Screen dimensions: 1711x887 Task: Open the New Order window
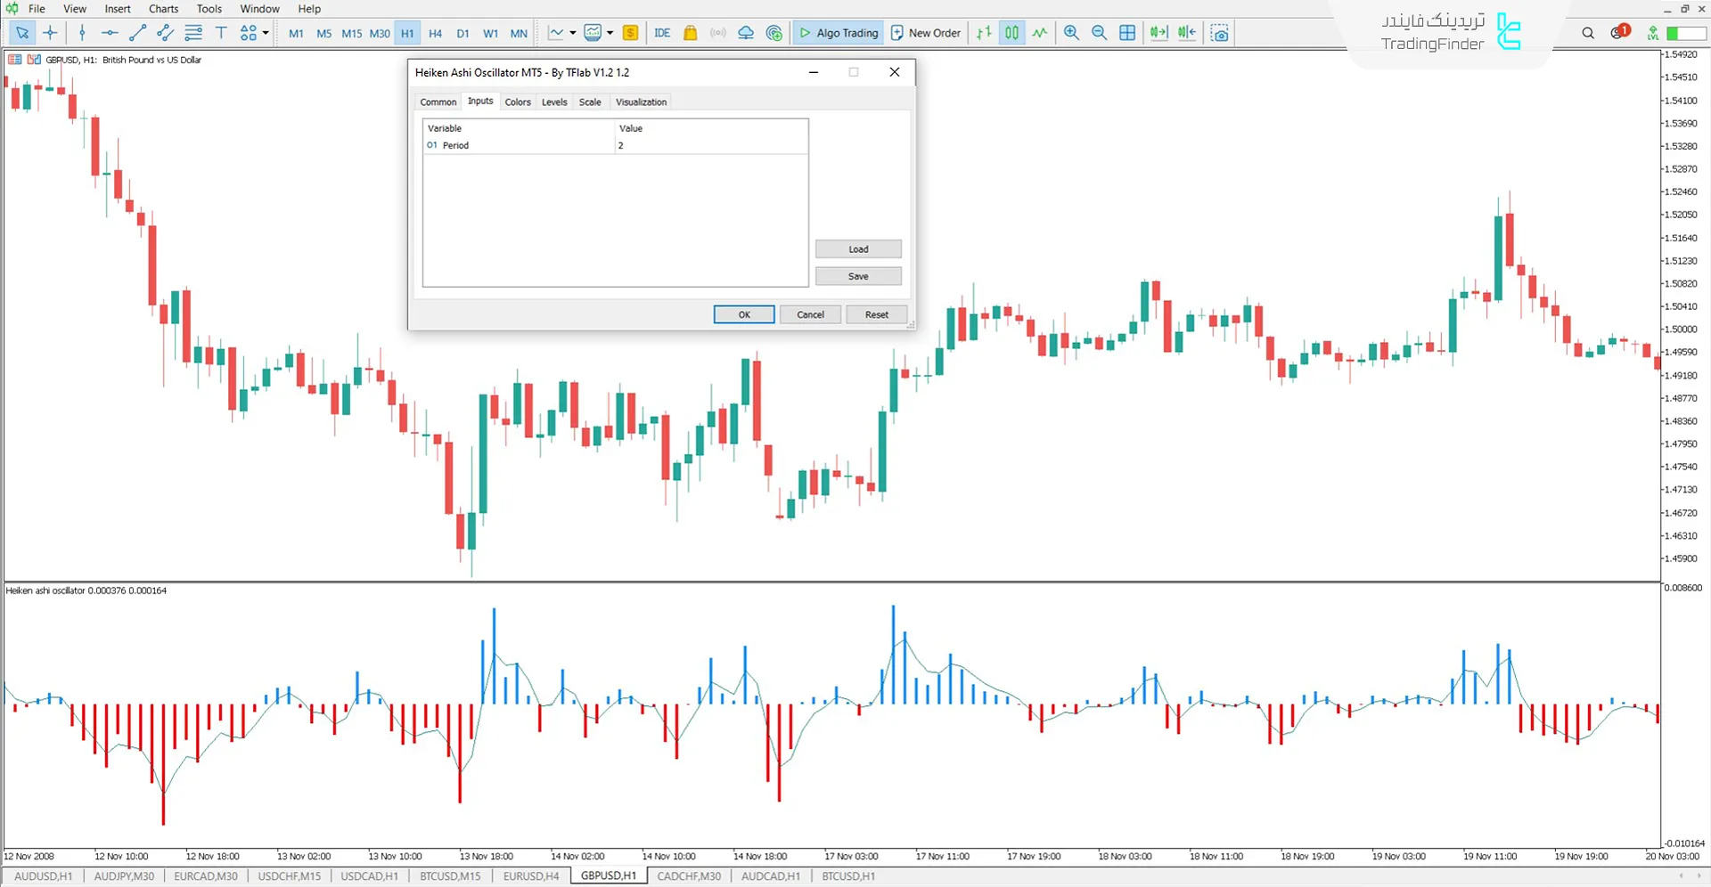point(925,32)
